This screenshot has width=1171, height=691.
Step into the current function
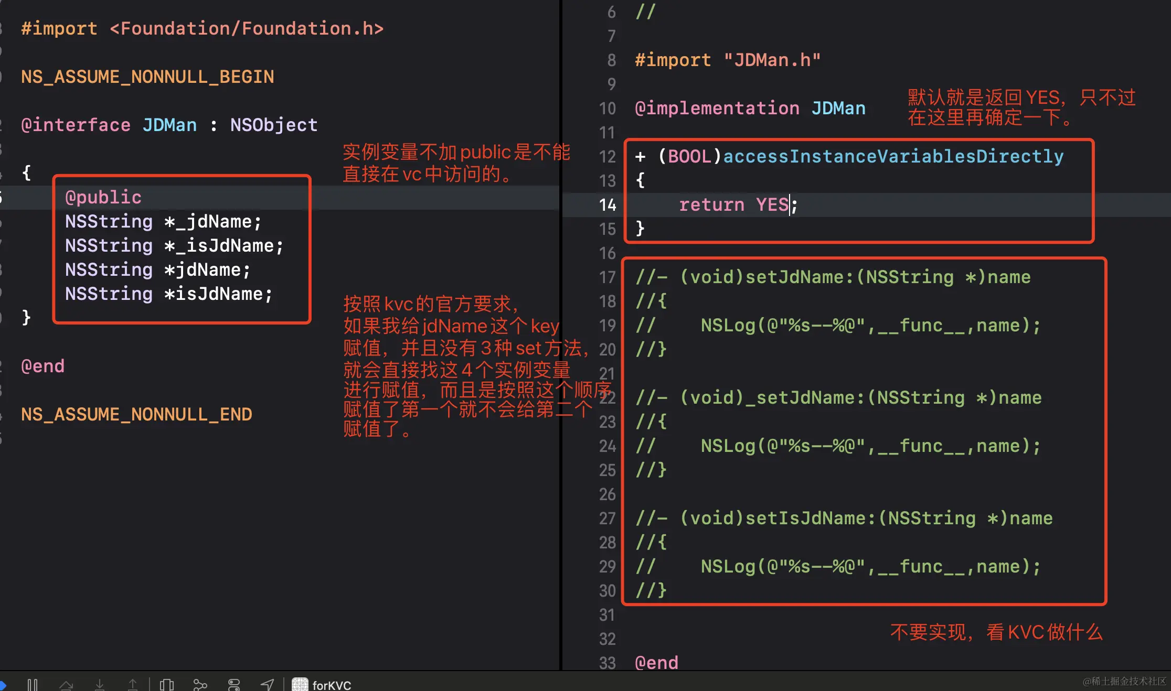point(100,684)
